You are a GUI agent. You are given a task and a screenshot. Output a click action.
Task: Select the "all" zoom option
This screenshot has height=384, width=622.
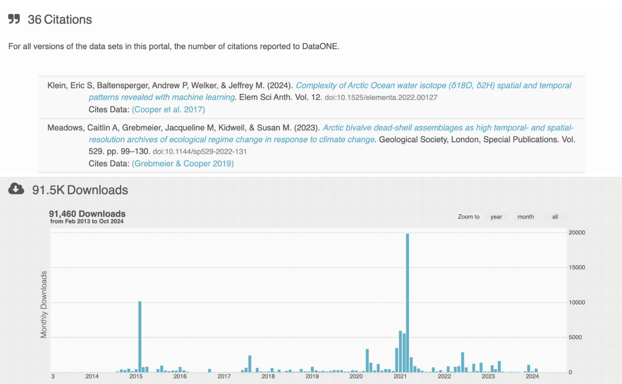pos(555,217)
